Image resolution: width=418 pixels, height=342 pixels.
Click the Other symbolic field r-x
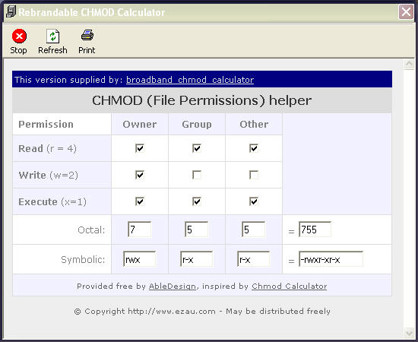click(x=254, y=259)
